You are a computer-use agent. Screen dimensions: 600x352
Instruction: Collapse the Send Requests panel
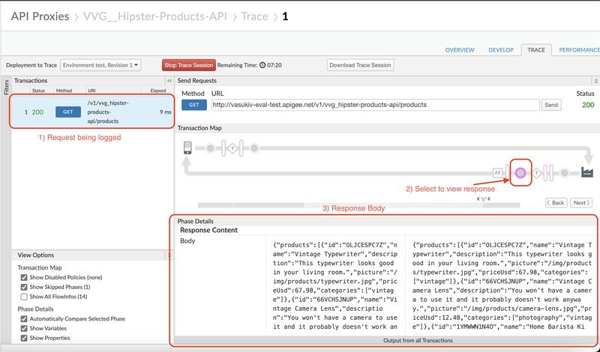click(595, 81)
